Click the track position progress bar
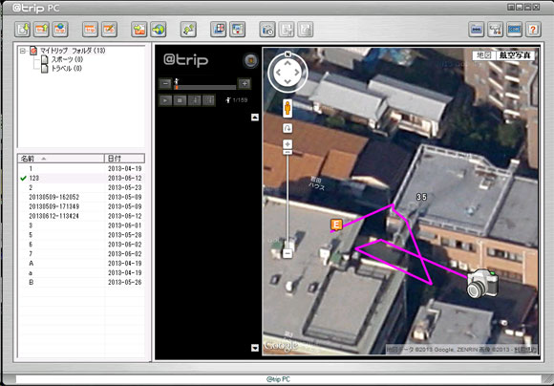 205,87
